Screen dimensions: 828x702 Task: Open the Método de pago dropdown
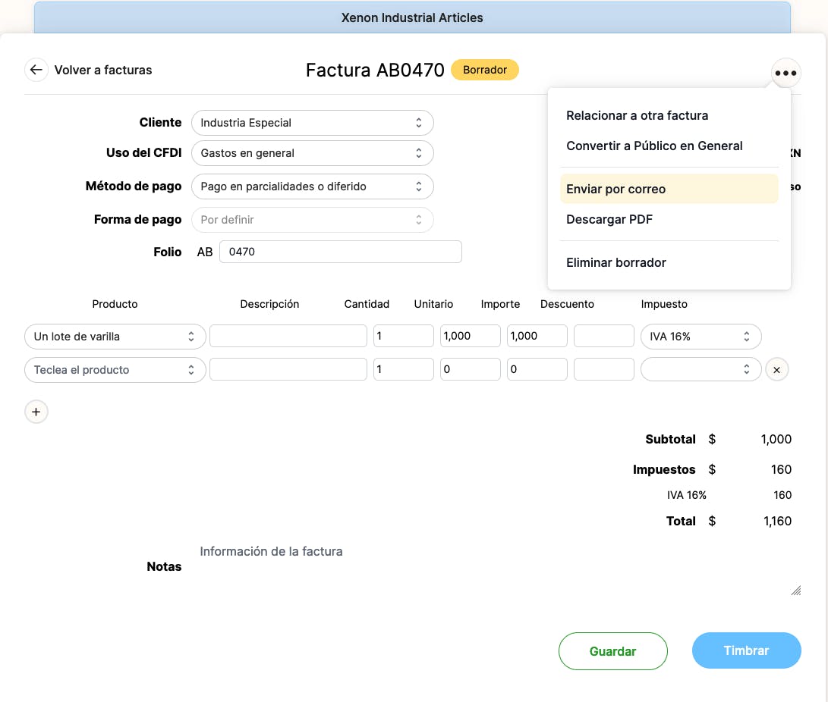[x=312, y=186]
